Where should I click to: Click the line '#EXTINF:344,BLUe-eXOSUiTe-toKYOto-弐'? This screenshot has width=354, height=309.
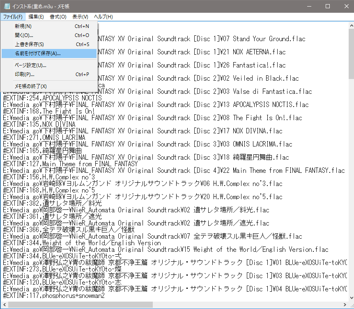(x=62, y=256)
